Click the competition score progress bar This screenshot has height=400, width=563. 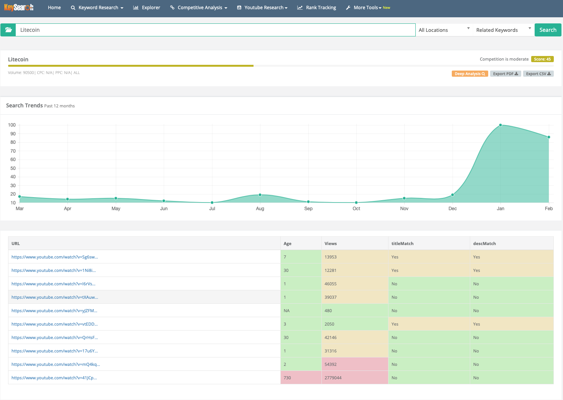point(281,66)
